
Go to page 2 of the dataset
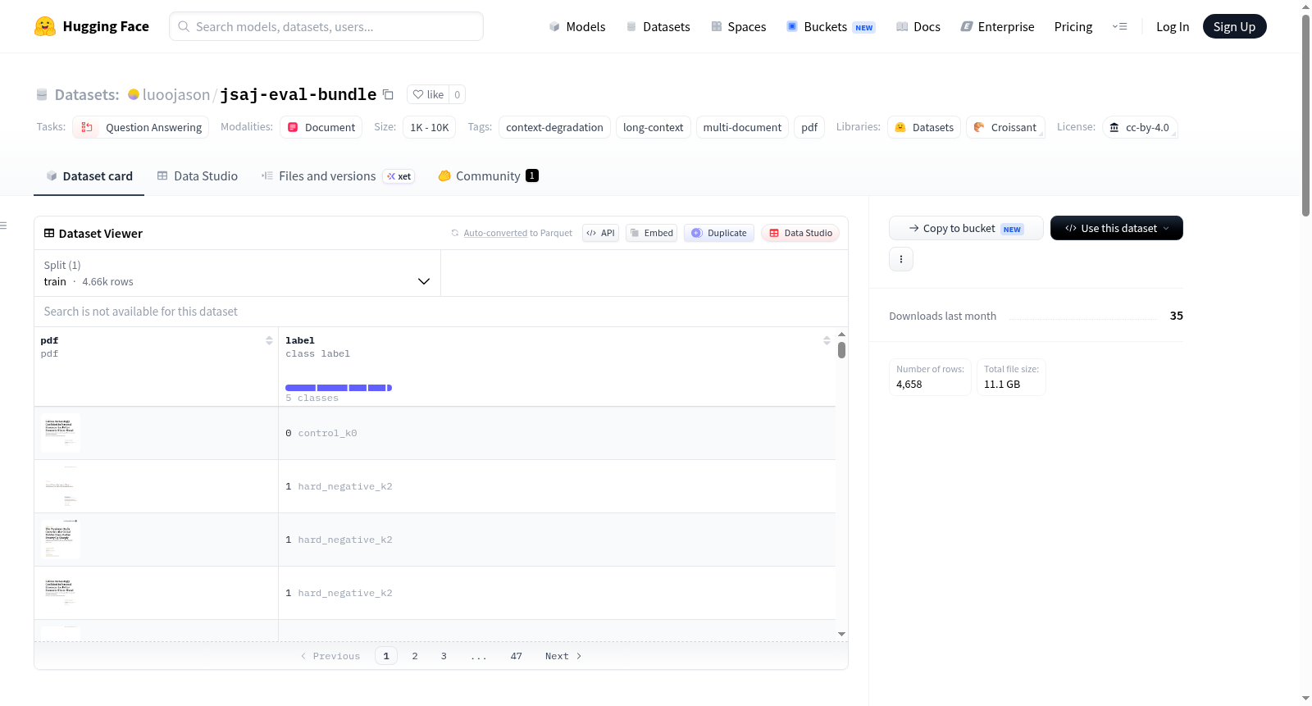click(415, 656)
